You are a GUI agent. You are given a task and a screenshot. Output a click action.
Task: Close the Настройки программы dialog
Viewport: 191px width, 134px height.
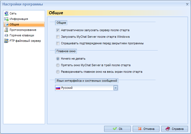(187, 4)
